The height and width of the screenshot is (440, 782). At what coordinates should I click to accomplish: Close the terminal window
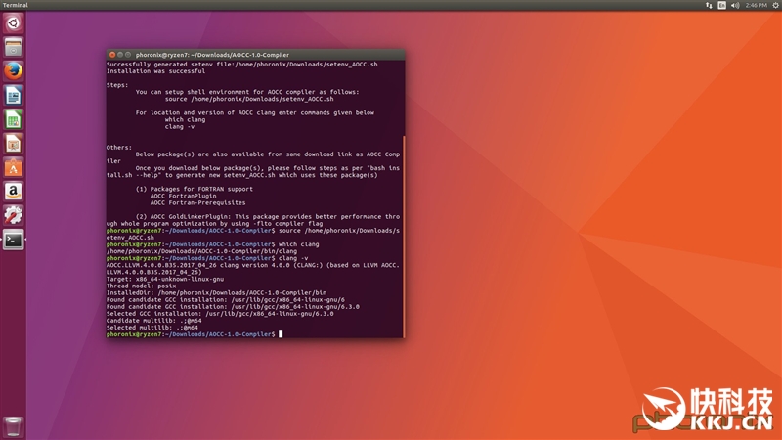click(112, 55)
